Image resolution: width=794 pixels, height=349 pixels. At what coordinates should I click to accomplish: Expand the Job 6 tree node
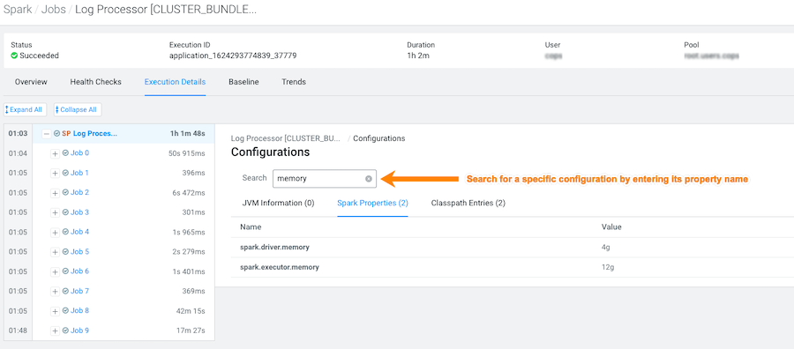point(56,271)
